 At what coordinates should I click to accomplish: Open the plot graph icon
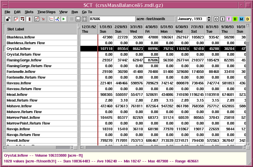(51, 19)
